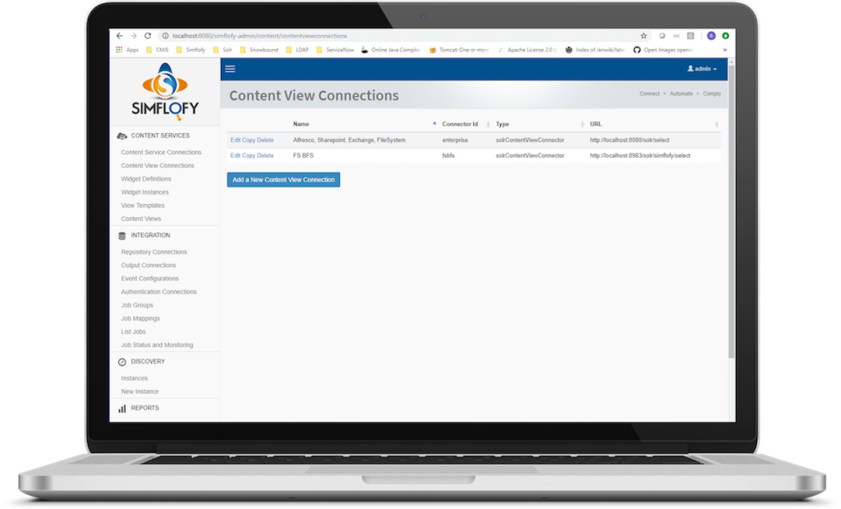The image size is (841, 509).
Task: Click Add a New Content View Connection
Action: point(282,179)
